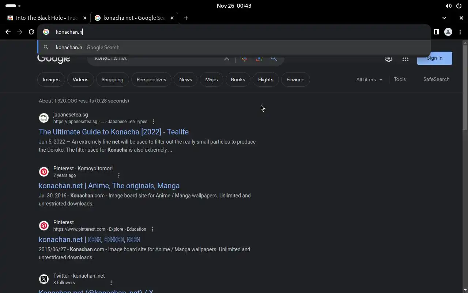The image size is (468, 293).
Task: Open the system power menu
Action: [x=459, y=6]
